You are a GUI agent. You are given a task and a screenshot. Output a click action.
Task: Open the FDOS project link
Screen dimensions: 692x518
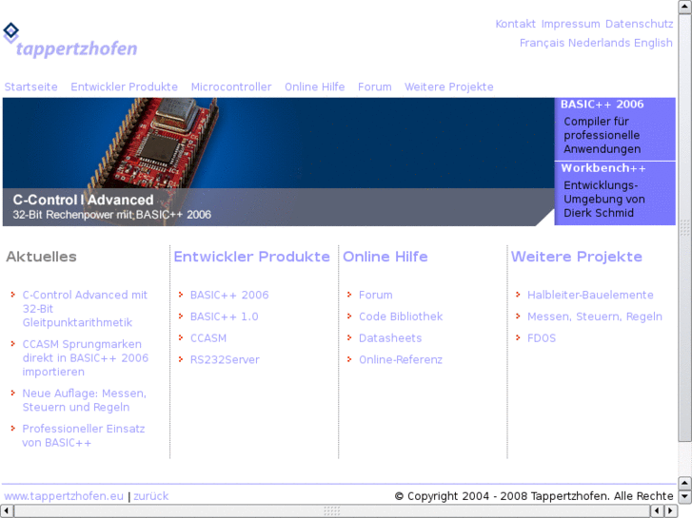click(x=541, y=338)
